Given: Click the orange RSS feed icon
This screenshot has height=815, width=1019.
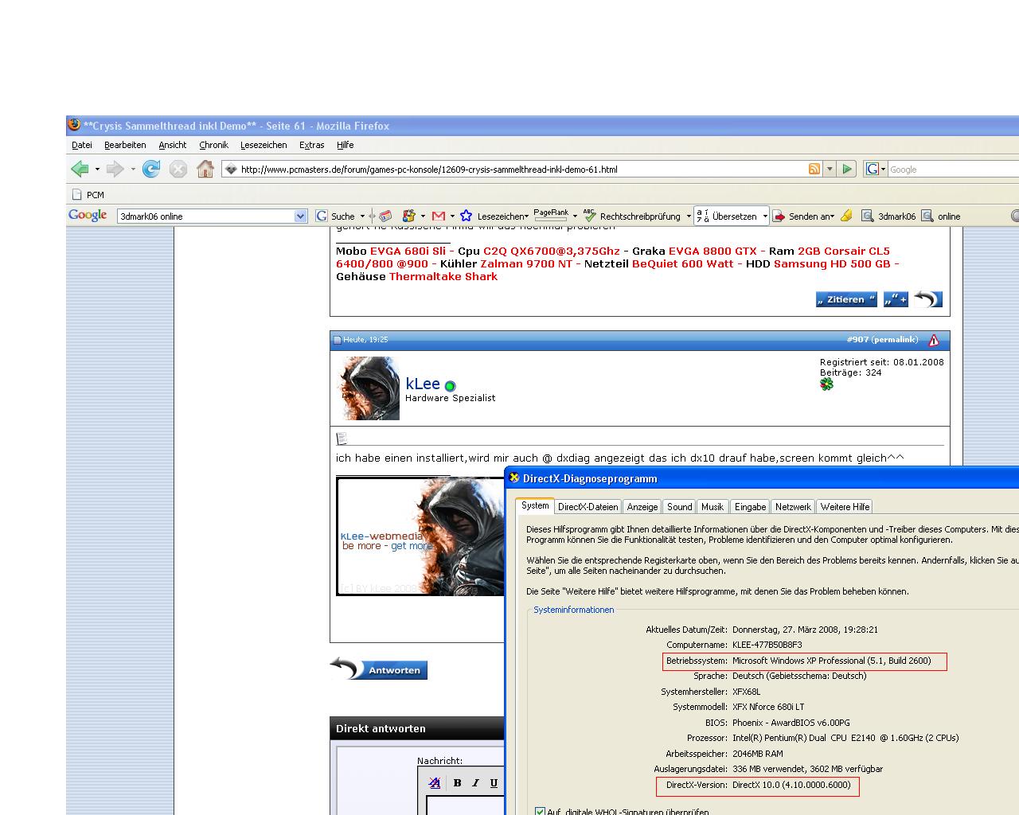Looking at the screenshot, I should (814, 169).
